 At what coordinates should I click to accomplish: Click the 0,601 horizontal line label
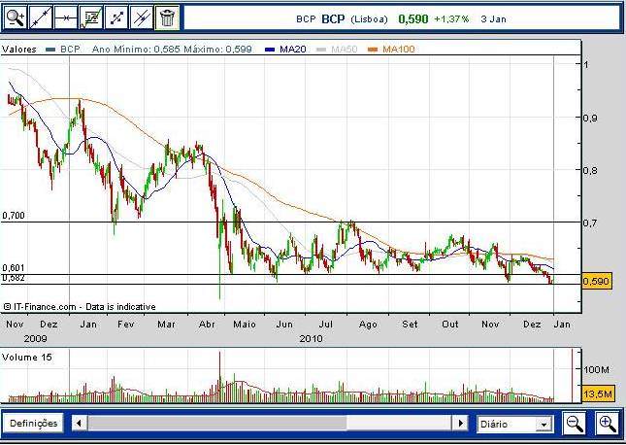tap(14, 268)
